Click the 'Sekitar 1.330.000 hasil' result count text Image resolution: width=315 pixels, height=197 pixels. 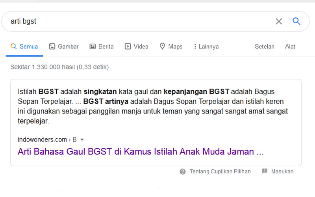[59, 67]
